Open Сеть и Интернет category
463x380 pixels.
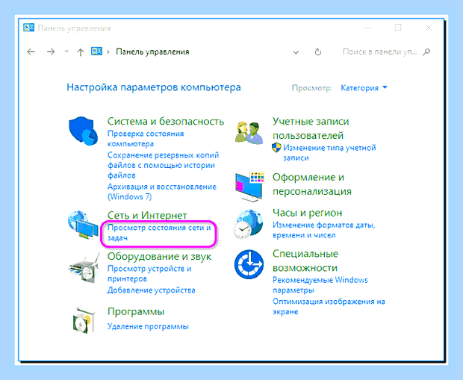pos(147,215)
